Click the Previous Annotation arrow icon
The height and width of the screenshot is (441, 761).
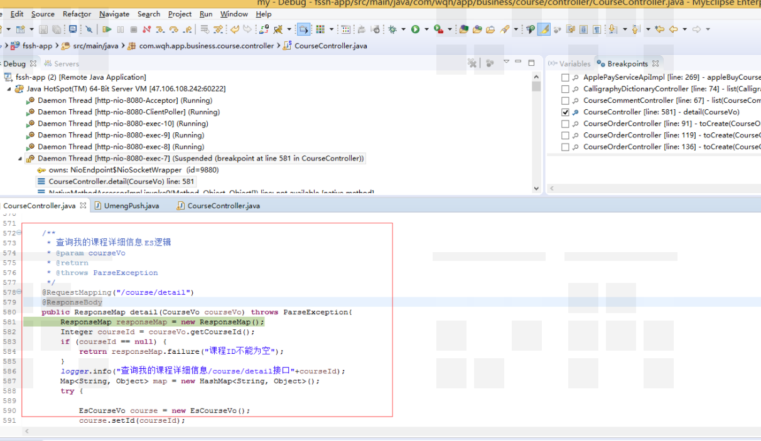pos(637,29)
